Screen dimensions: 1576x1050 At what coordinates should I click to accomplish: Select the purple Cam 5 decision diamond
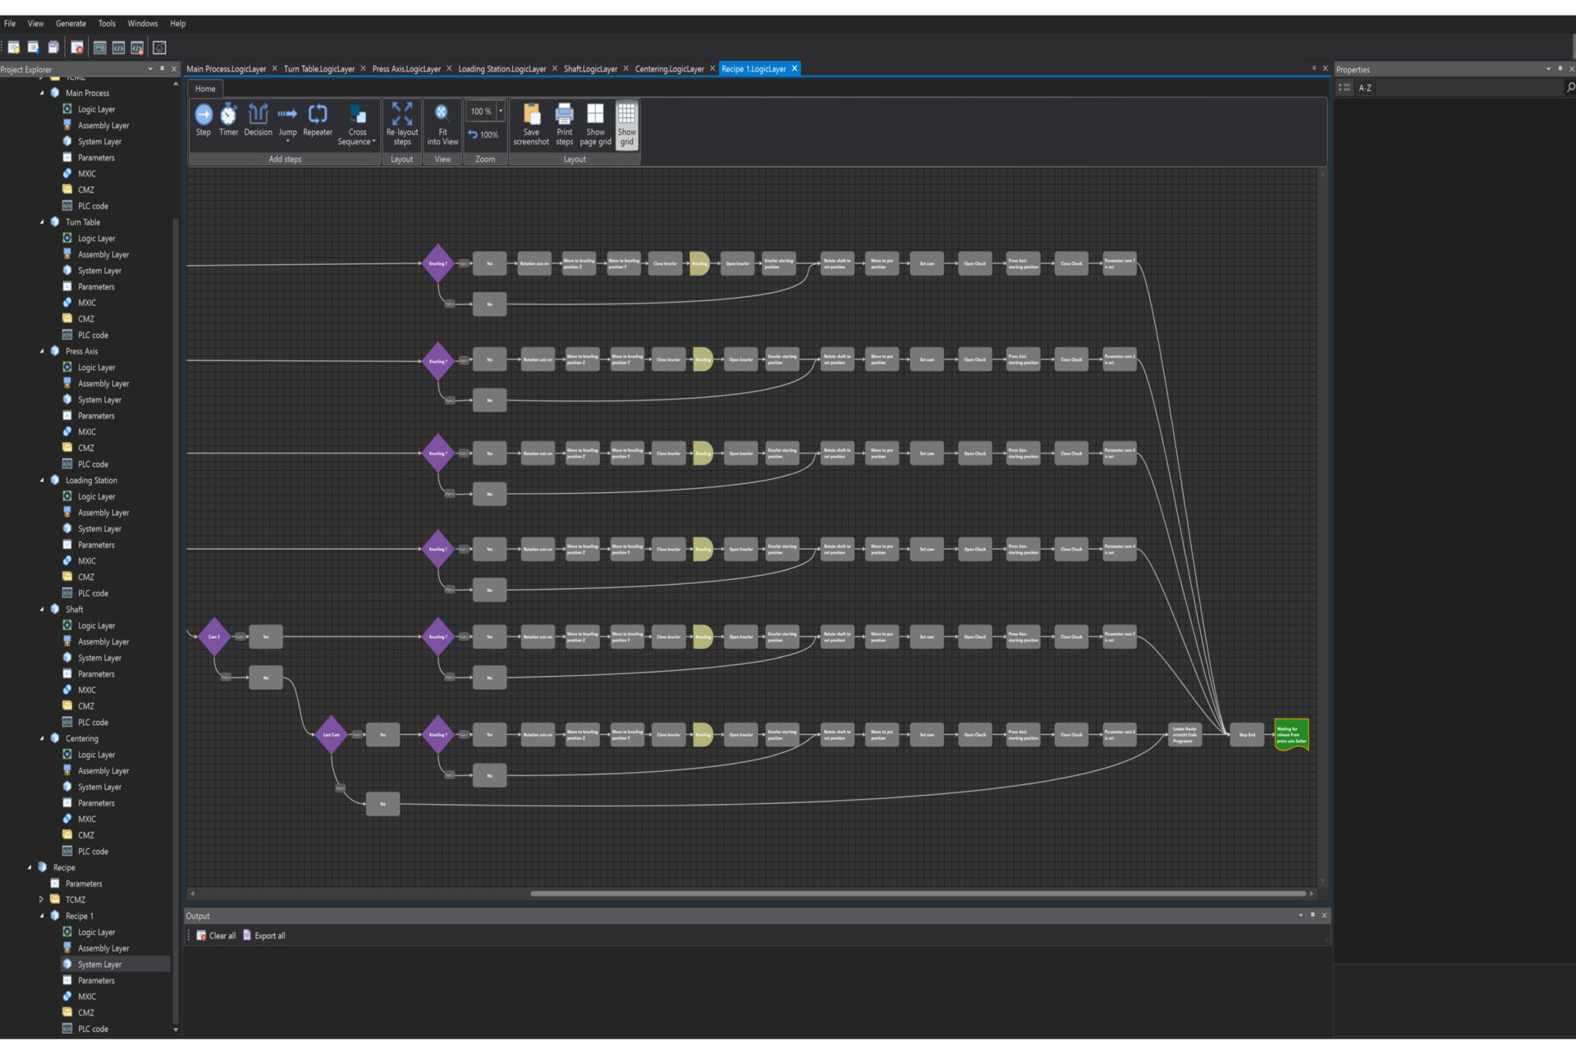pos(214,637)
